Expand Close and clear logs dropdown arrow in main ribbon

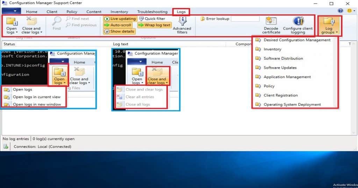click(41, 32)
